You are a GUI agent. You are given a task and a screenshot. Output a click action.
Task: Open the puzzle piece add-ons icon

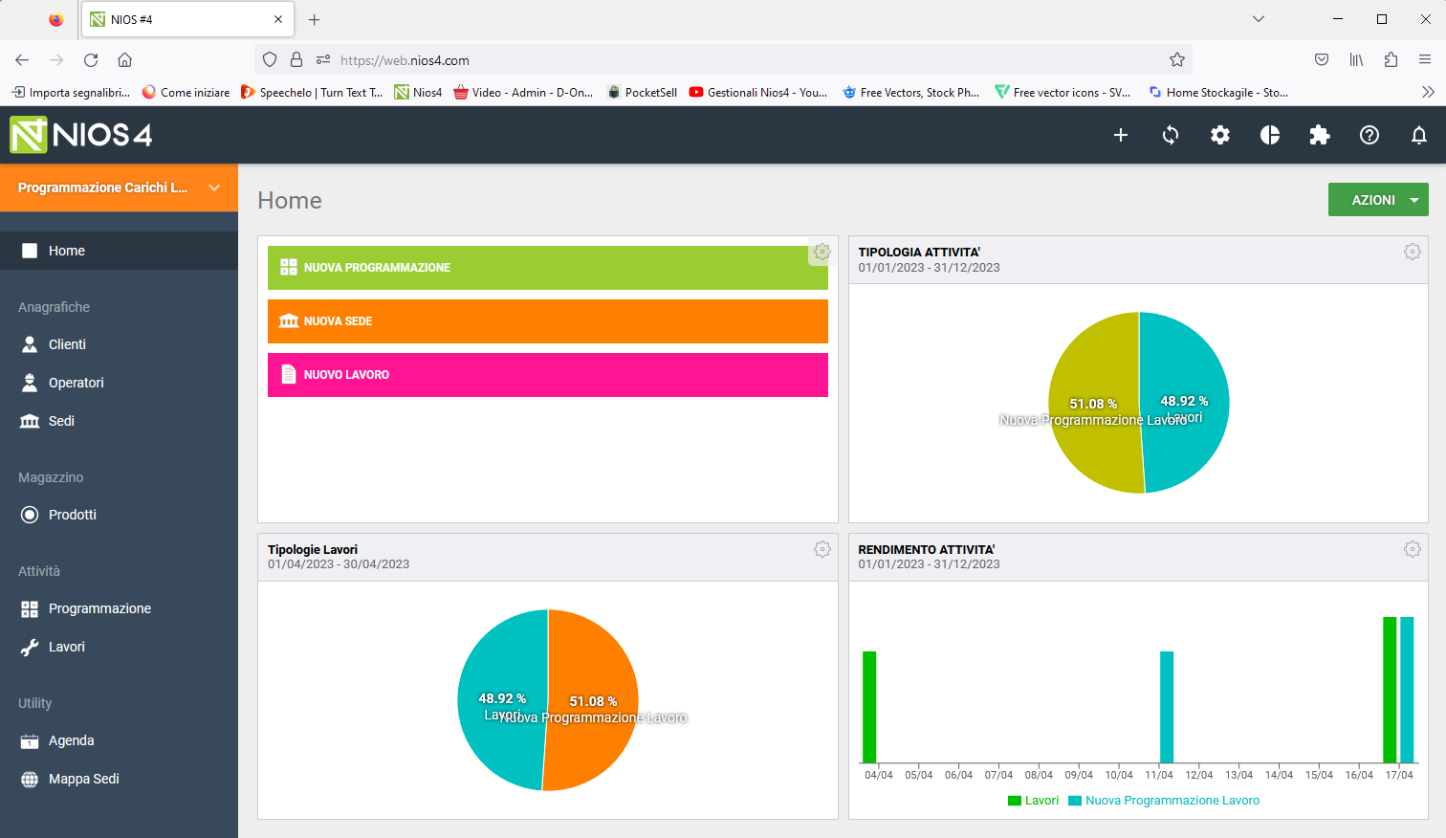click(1320, 135)
